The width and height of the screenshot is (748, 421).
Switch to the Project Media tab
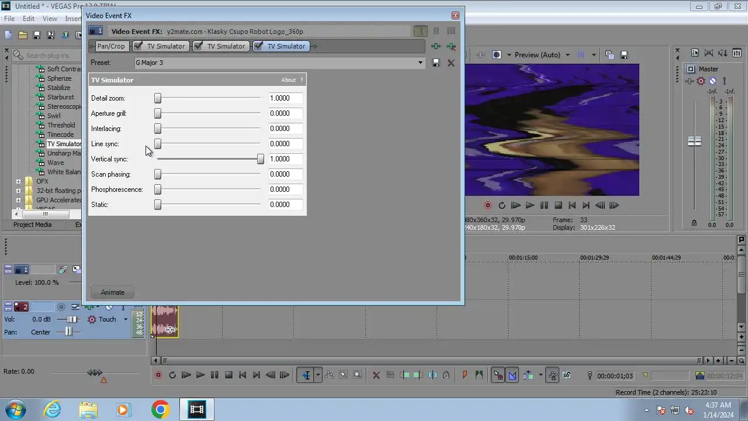(x=33, y=225)
